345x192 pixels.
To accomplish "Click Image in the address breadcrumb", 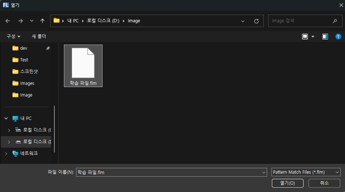I will (134, 21).
